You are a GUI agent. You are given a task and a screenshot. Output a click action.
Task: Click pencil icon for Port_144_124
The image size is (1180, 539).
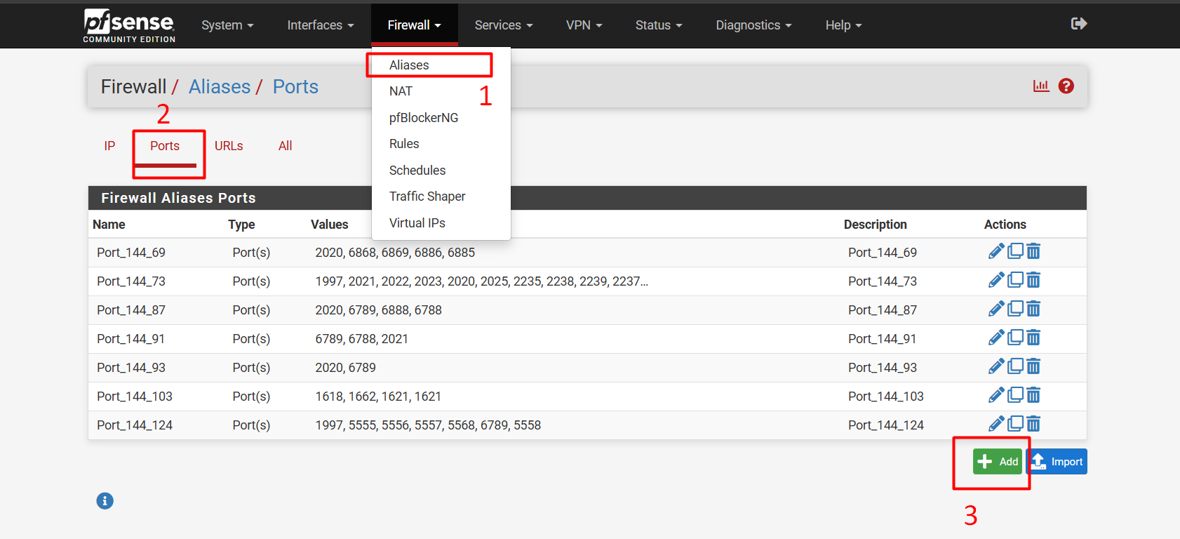tap(995, 424)
